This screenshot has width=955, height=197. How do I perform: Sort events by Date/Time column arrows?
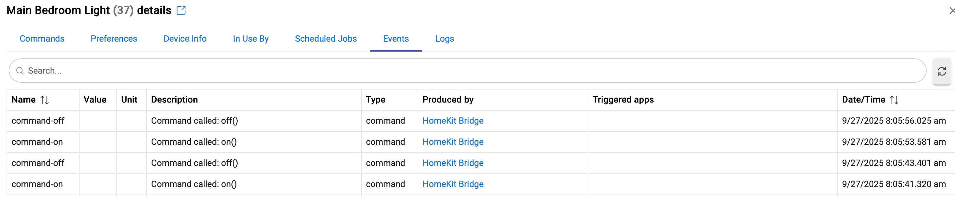pyautogui.click(x=894, y=100)
